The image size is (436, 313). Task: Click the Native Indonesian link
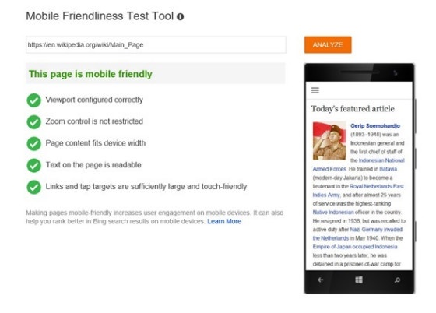coord(333,212)
